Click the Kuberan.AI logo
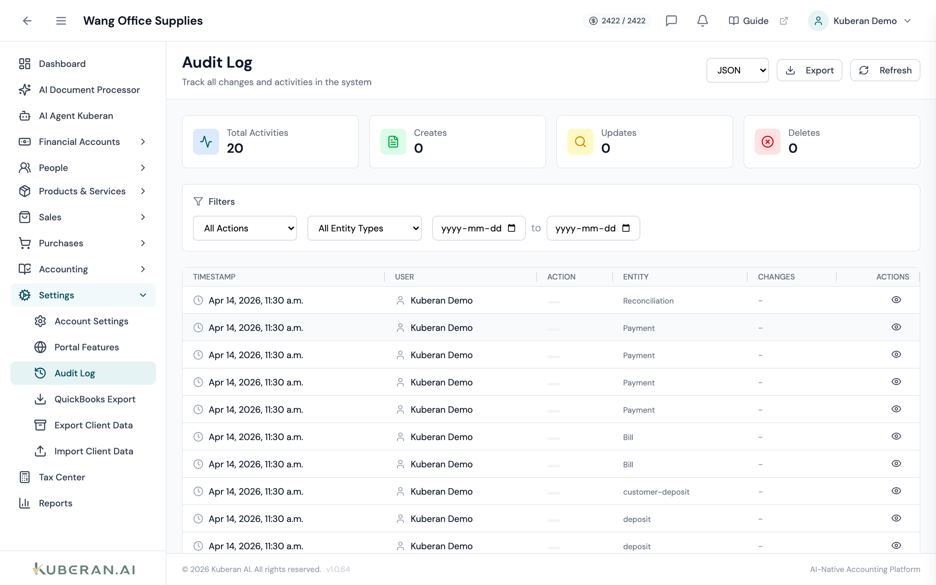Image resolution: width=936 pixels, height=585 pixels. coord(84,569)
